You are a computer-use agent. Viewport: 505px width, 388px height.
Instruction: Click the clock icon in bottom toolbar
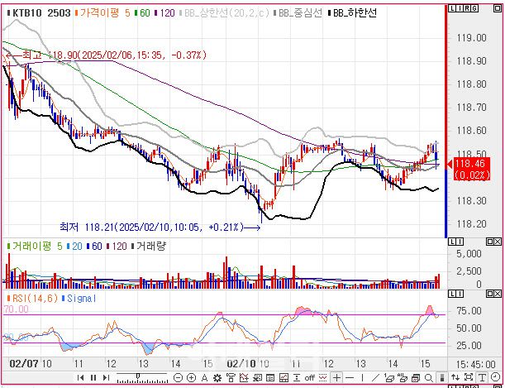click(x=493, y=378)
